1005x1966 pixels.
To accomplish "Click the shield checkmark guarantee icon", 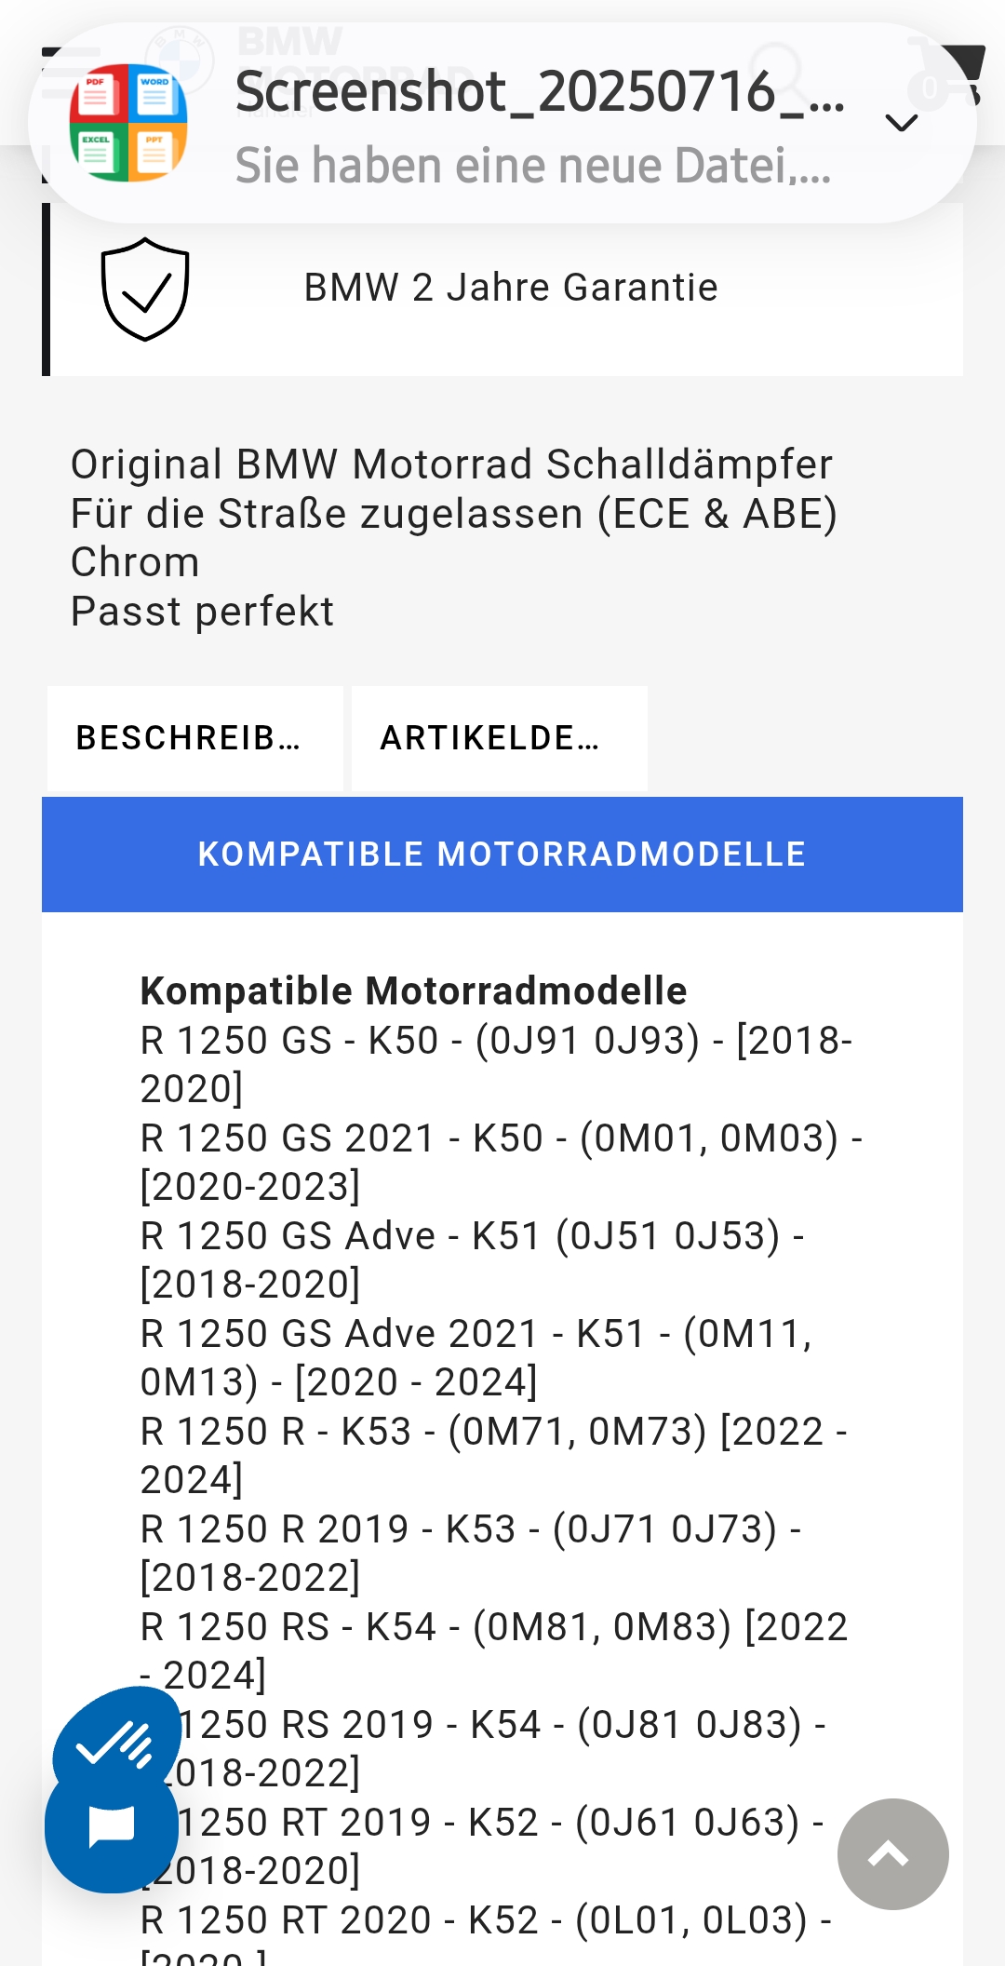I will (145, 289).
